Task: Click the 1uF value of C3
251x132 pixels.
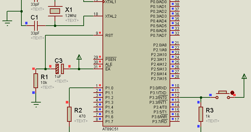Action: pyautogui.click(x=58, y=77)
